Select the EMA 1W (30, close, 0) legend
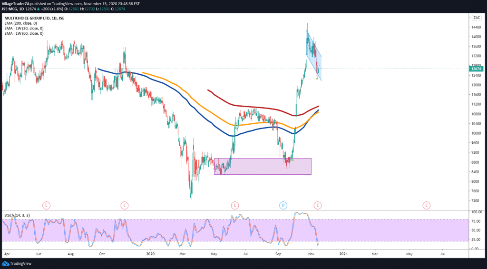The width and height of the screenshot is (487, 269). (x=23, y=29)
